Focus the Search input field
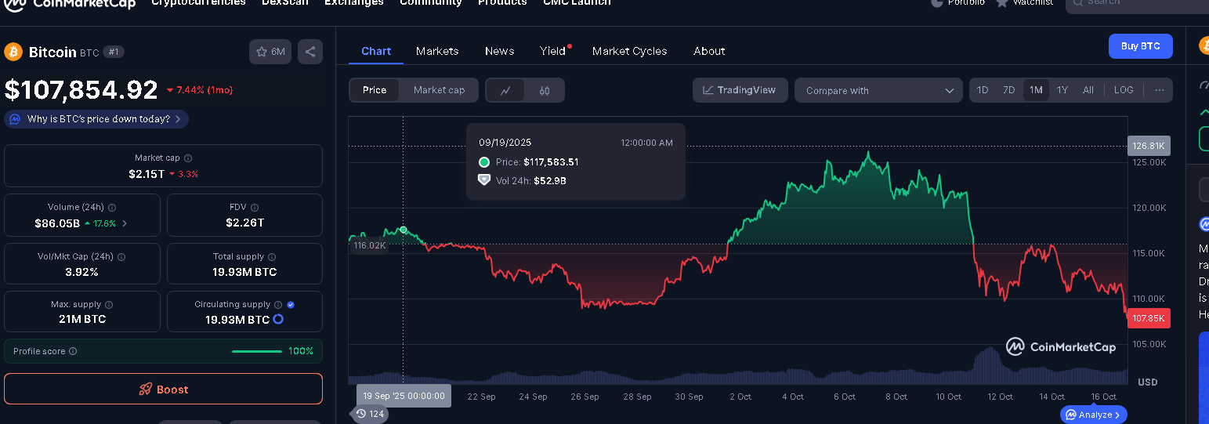The width and height of the screenshot is (1209, 424). [1137, 3]
